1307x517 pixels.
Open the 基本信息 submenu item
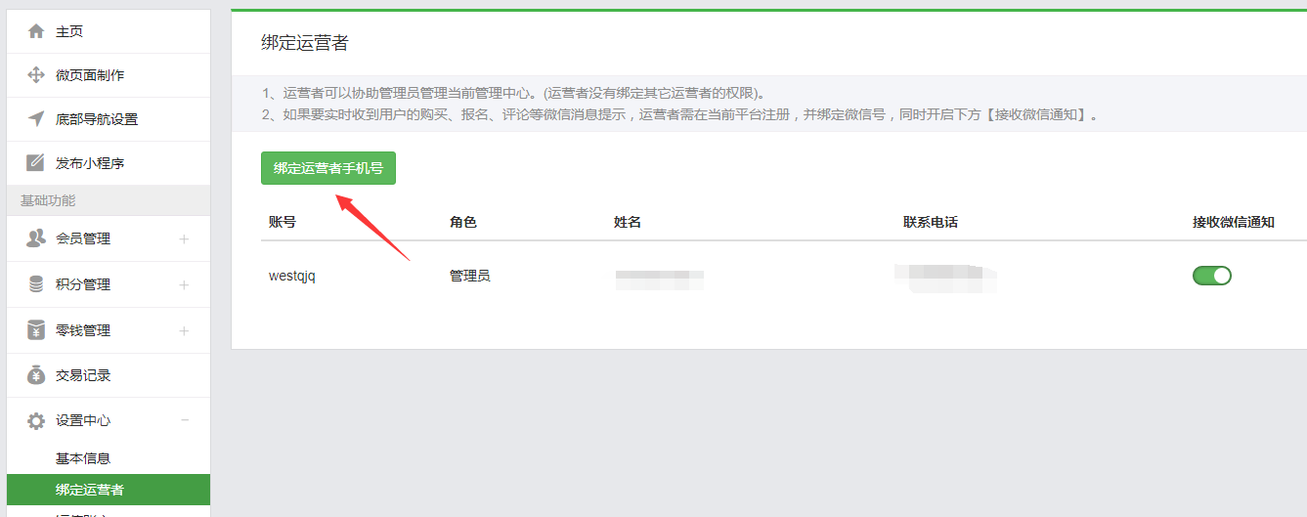pyautogui.click(x=83, y=458)
